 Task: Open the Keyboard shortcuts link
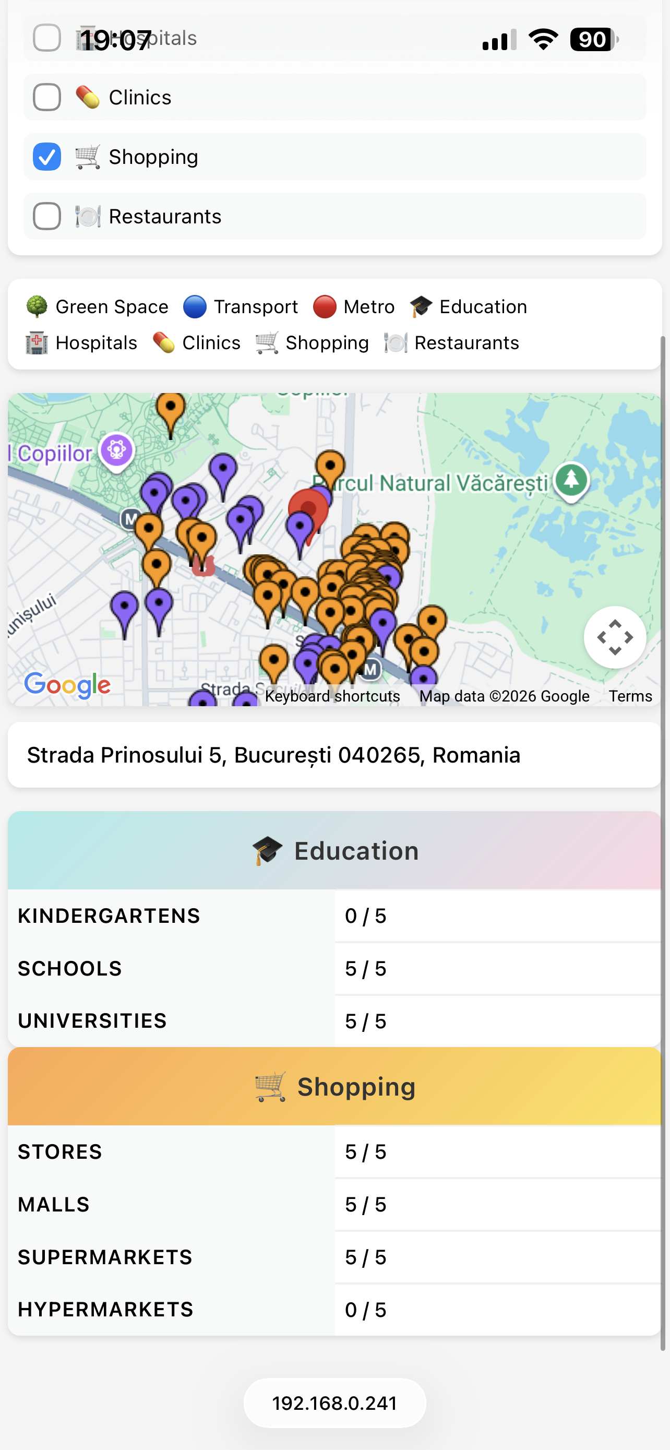pos(332,696)
